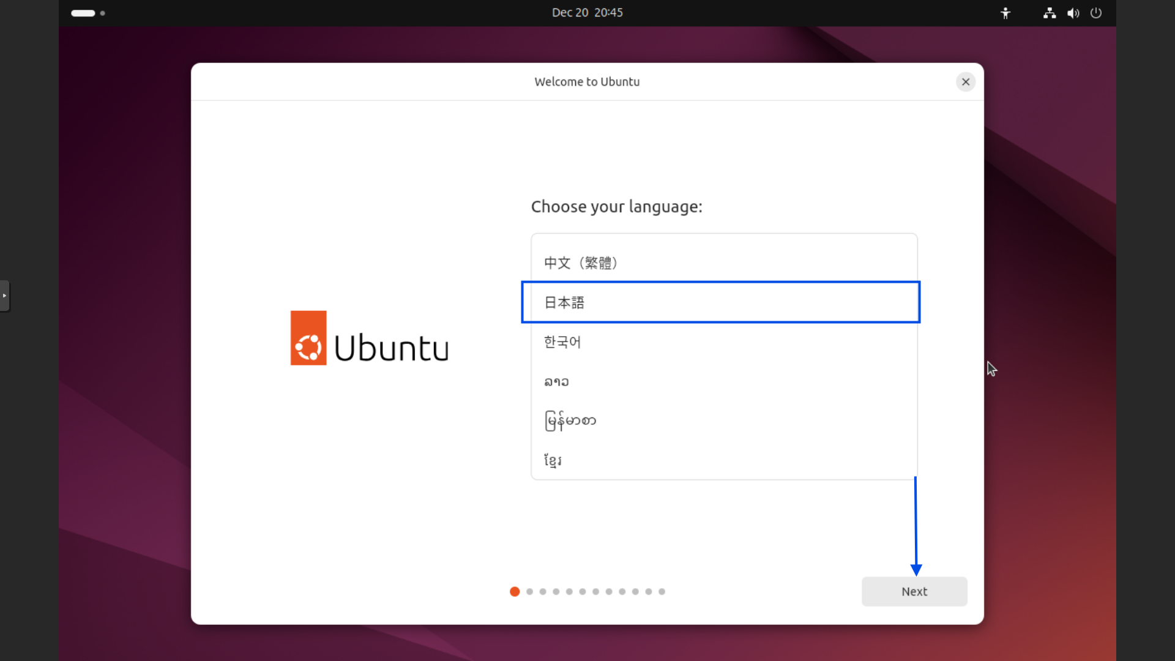
Task: Click the Next button
Action: [x=914, y=591]
